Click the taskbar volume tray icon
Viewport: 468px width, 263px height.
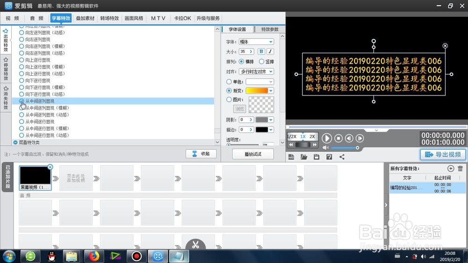(x=423, y=256)
